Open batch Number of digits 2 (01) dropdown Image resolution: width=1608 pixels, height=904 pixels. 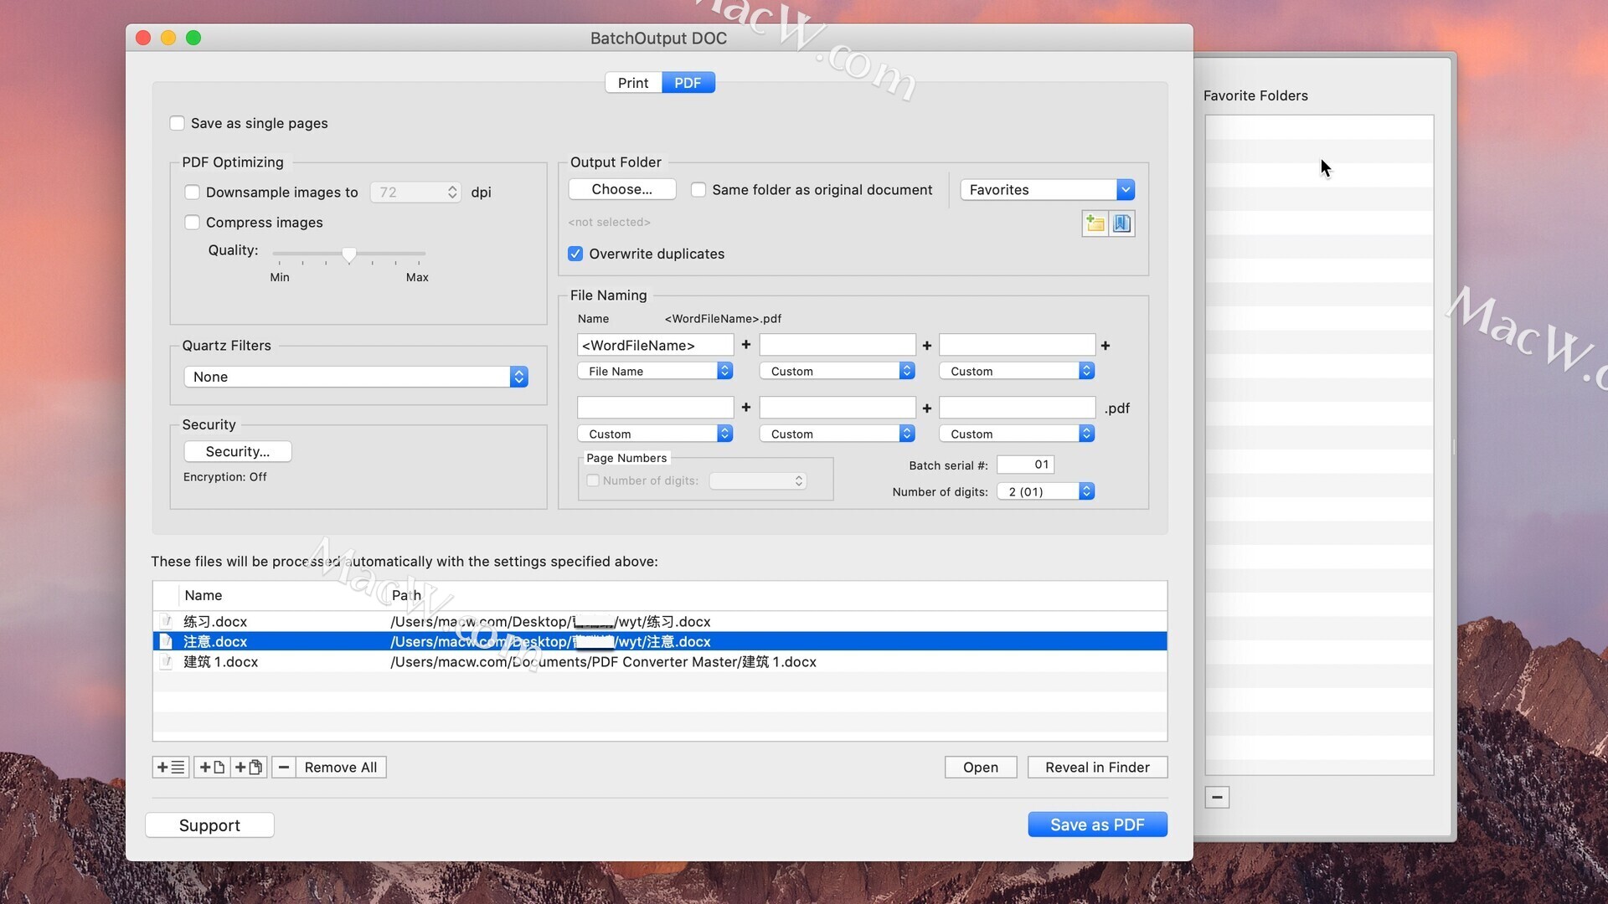[x=1046, y=491]
